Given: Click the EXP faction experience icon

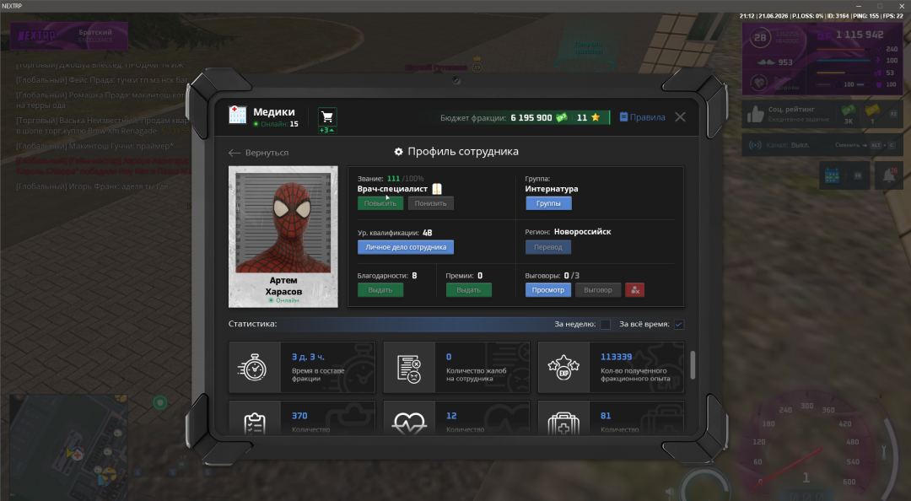Looking at the screenshot, I should point(563,368).
